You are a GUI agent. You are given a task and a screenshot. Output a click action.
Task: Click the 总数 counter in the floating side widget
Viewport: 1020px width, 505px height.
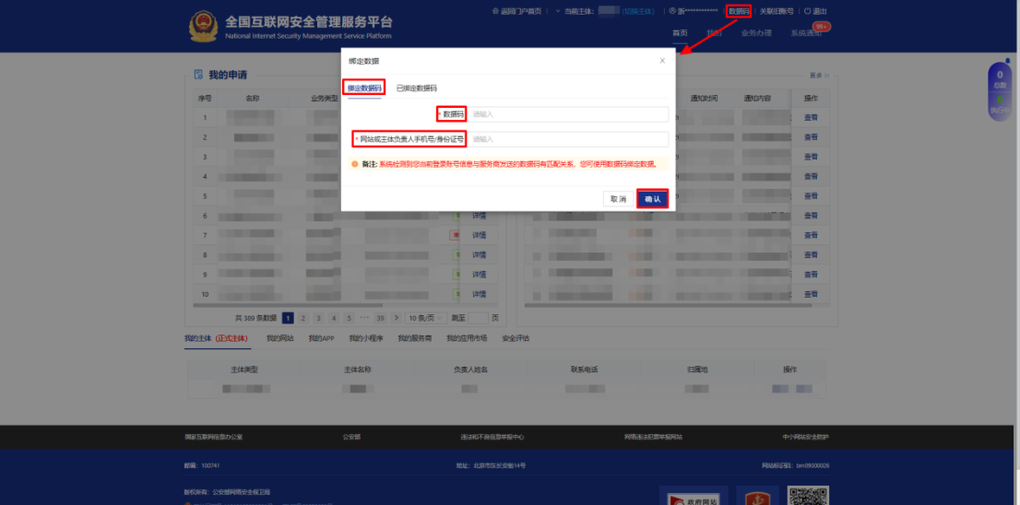999,79
